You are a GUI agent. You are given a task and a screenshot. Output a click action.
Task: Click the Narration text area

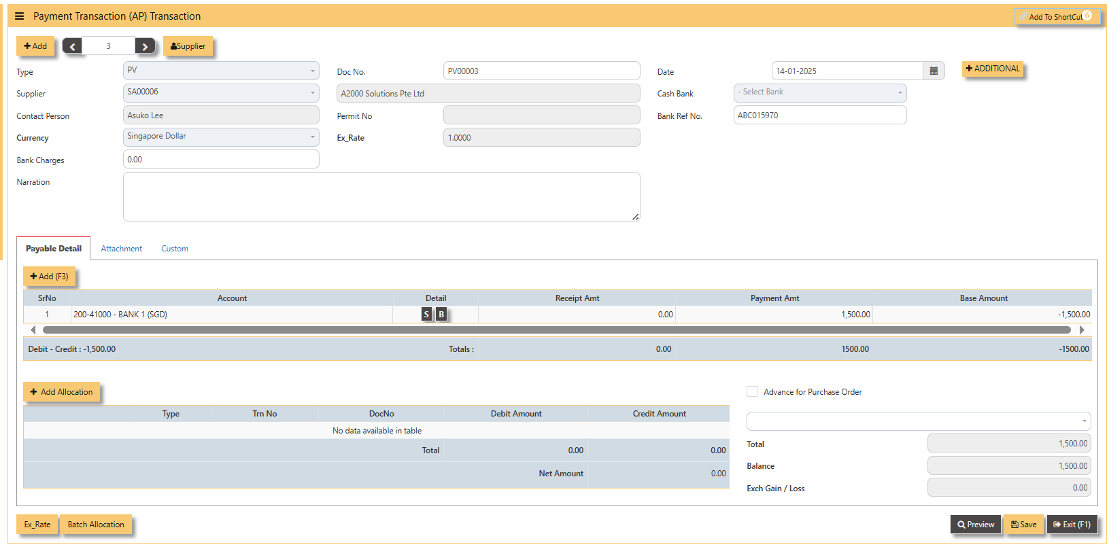(381, 196)
